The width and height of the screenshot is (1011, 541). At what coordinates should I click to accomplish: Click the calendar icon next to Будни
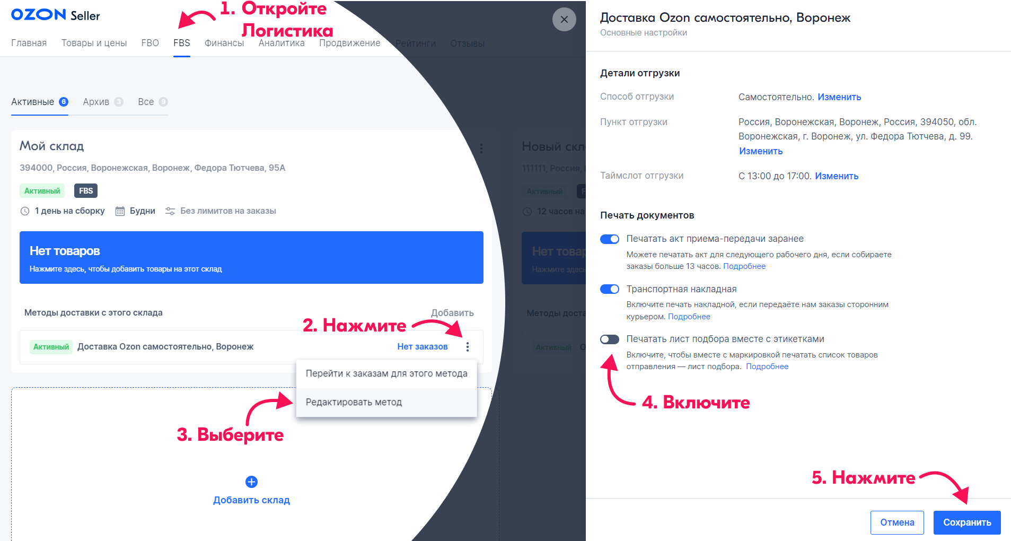coord(120,211)
